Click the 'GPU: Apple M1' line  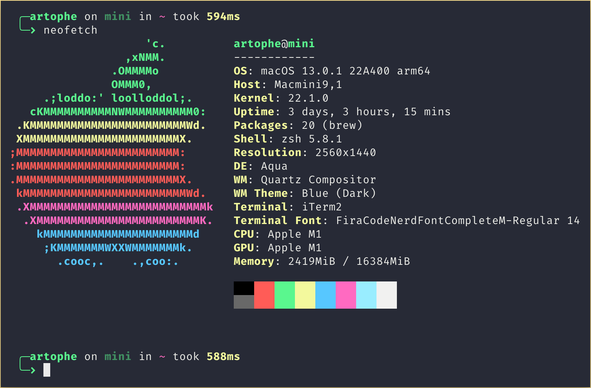[278, 248]
